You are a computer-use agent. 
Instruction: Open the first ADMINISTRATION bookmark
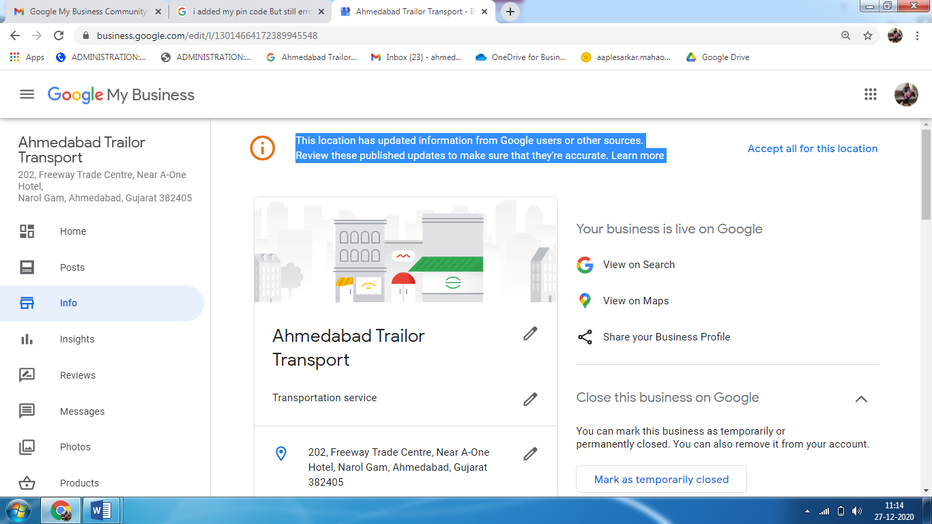pyautogui.click(x=101, y=57)
